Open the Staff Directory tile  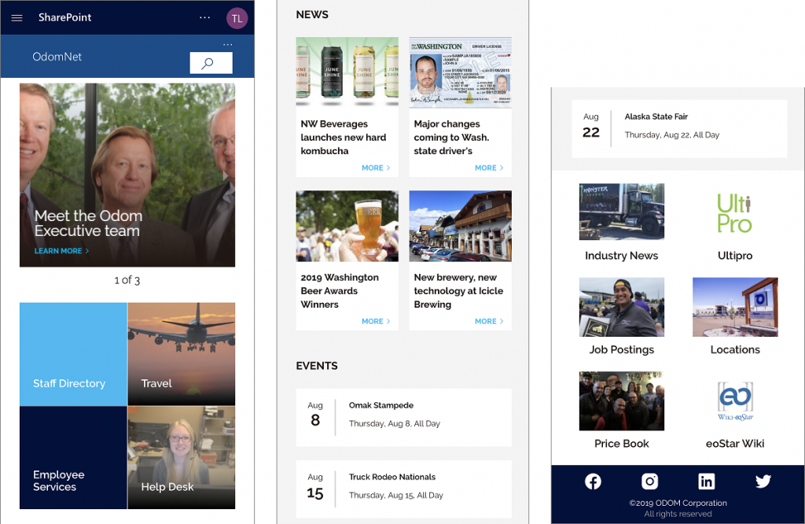[73, 355]
